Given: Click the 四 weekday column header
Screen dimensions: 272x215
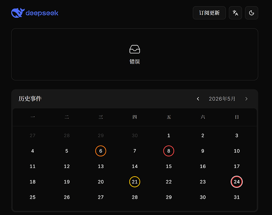Looking at the screenshot, I should tap(134, 117).
